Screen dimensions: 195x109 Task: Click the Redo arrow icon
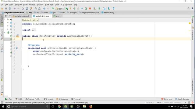(18, 8)
